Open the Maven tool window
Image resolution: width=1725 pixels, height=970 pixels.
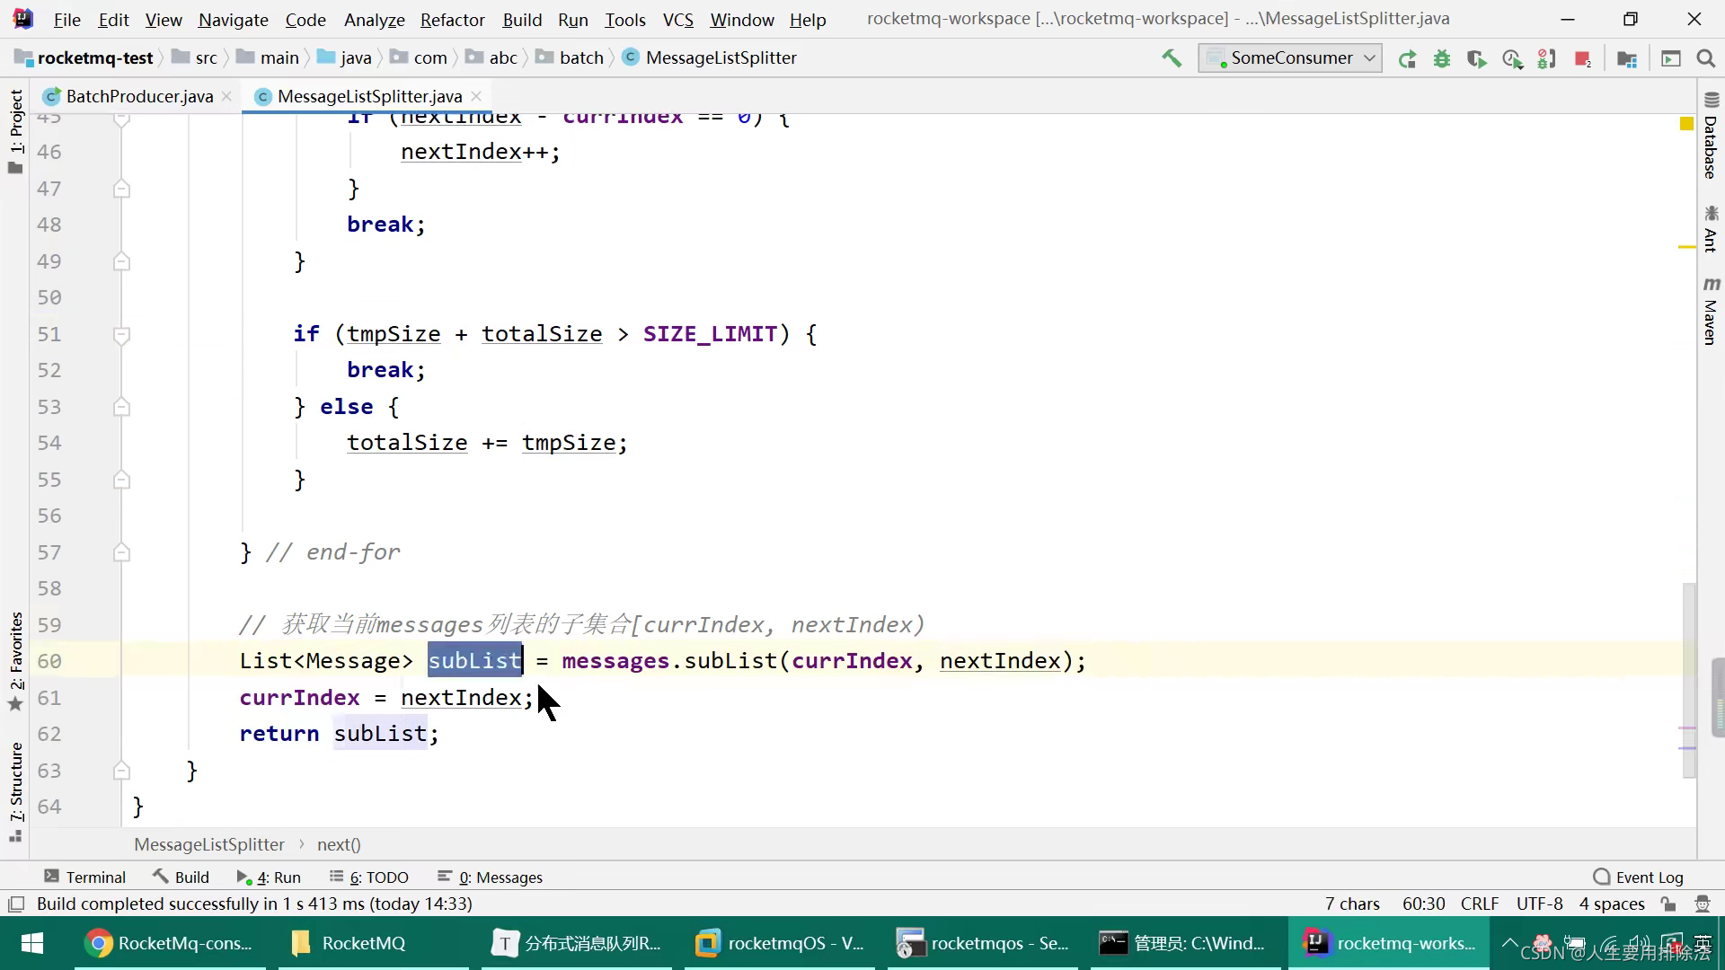[1711, 311]
